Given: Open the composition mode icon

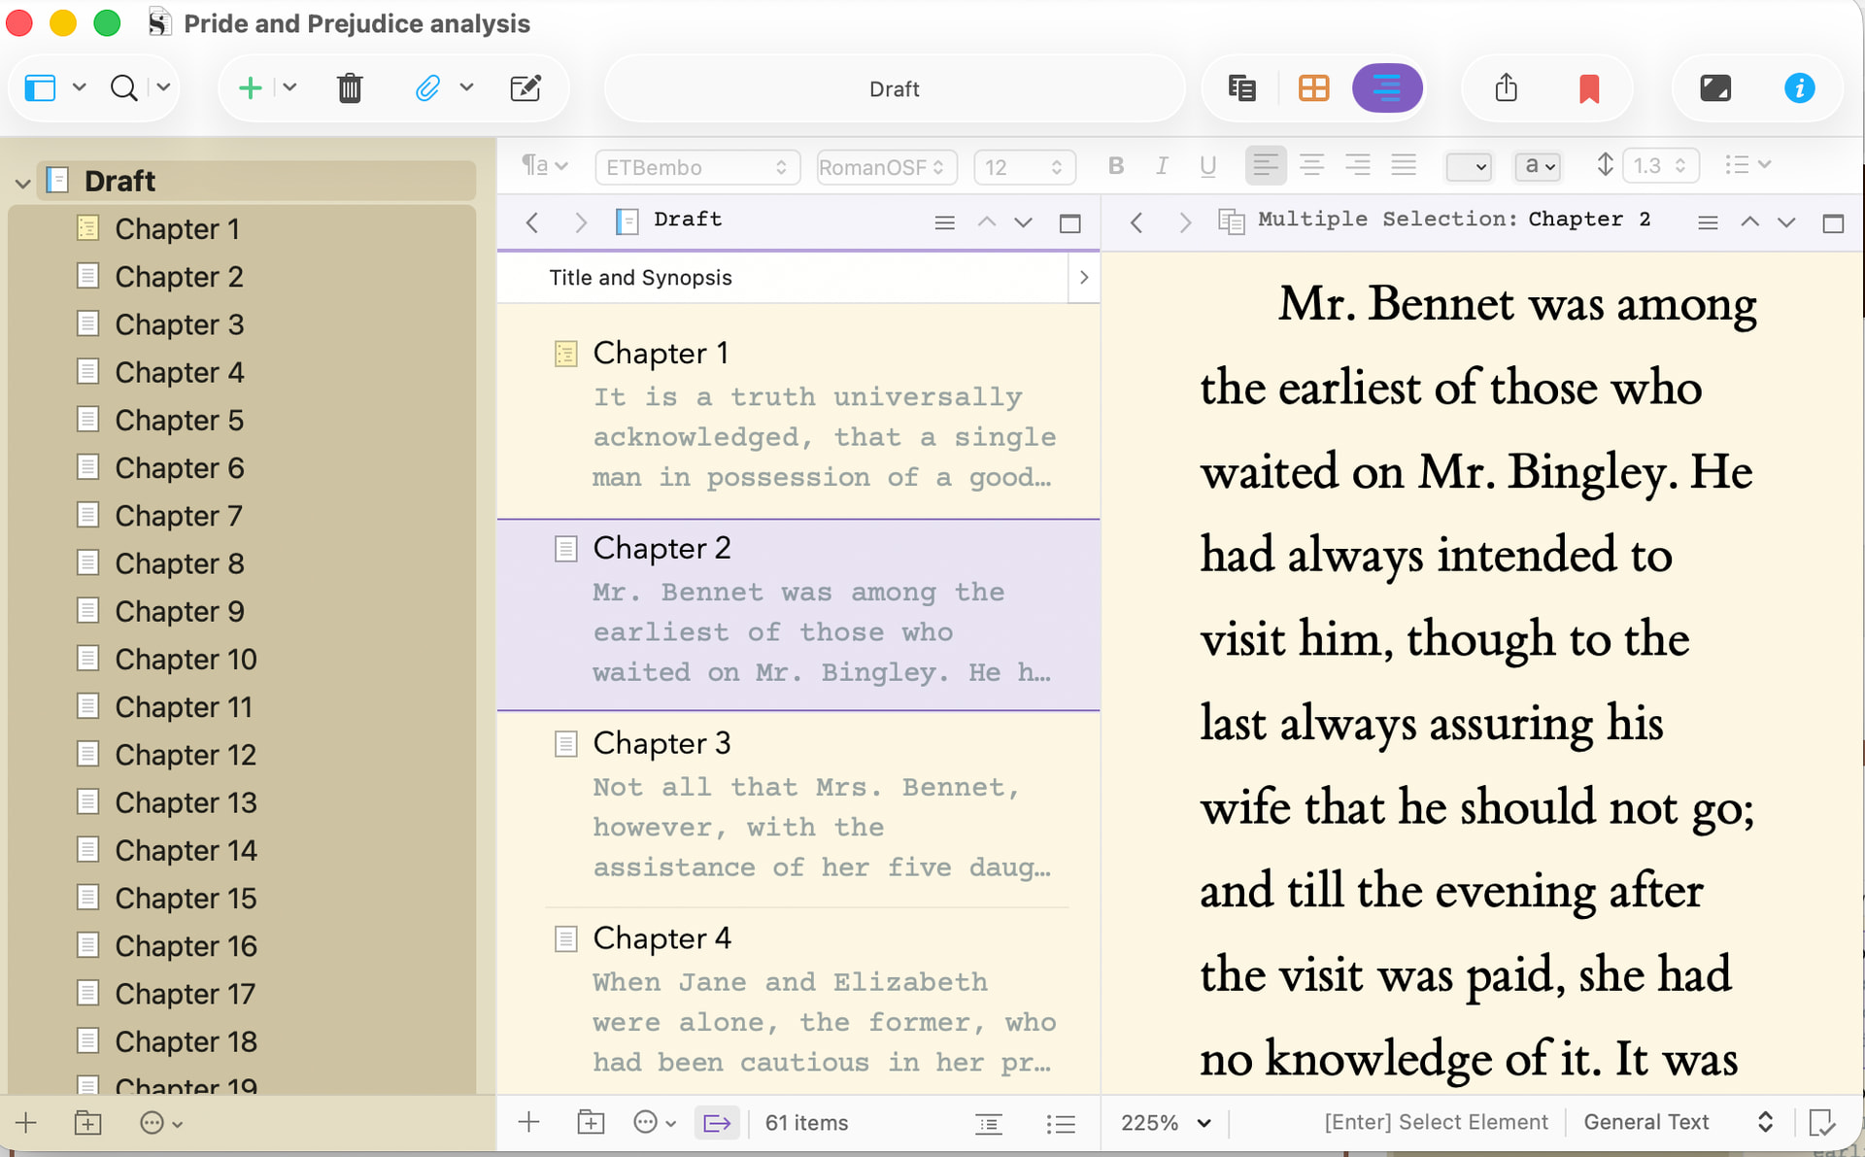Looking at the screenshot, I should pos(1715,88).
